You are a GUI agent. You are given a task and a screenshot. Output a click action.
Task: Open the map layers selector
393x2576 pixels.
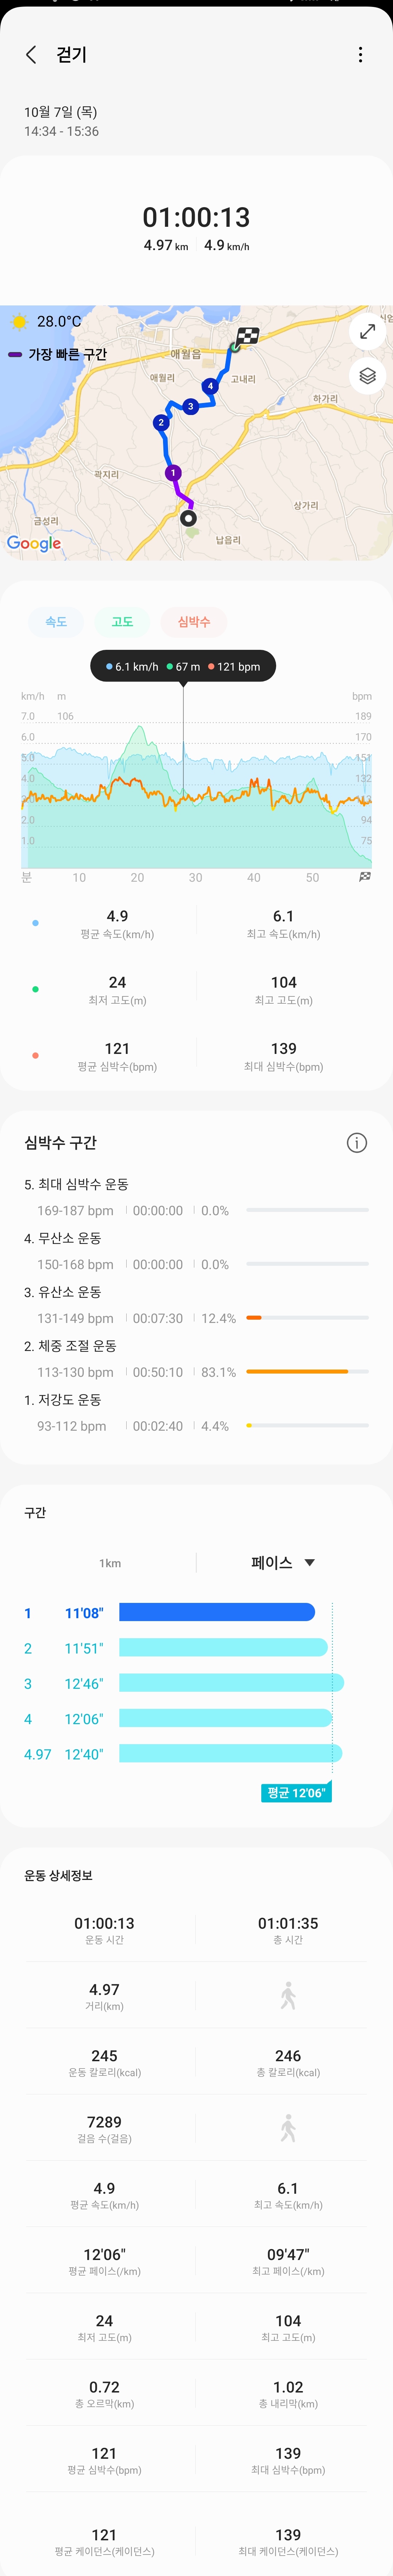pos(367,376)
